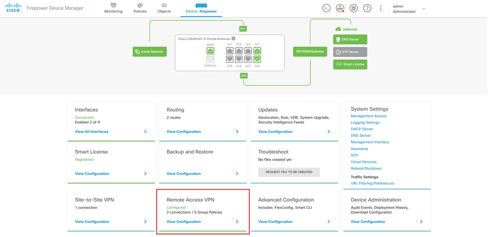The height and width of the screenshot is (237, 501).
Task: Open DHCP Server settings link
Action: (x=362, y=129)
